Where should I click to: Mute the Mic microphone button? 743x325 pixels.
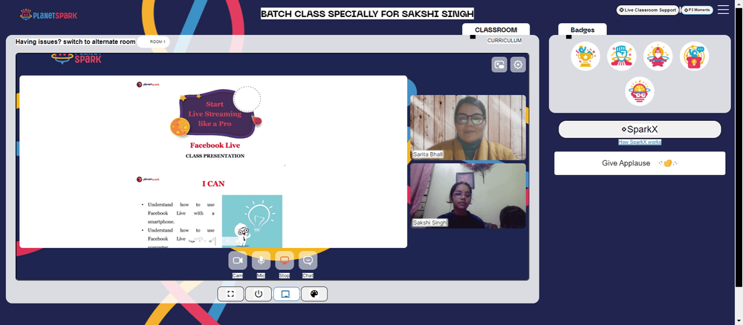pyautogui.click(x=261, y=260)
